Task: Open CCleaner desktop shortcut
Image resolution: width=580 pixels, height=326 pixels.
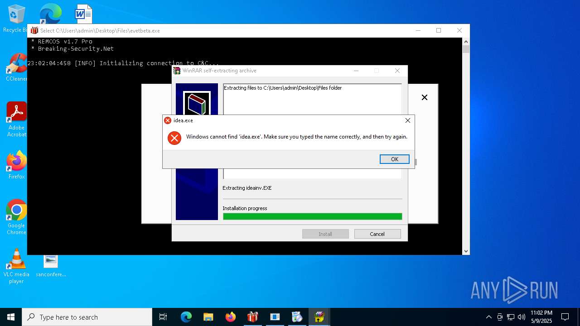Action: [x=16, y=67]
